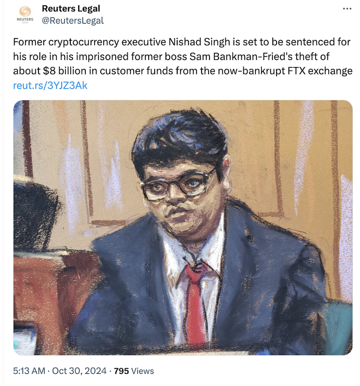
Task: Click the Oct 30, 2024 date
Action: coord(79,371)
